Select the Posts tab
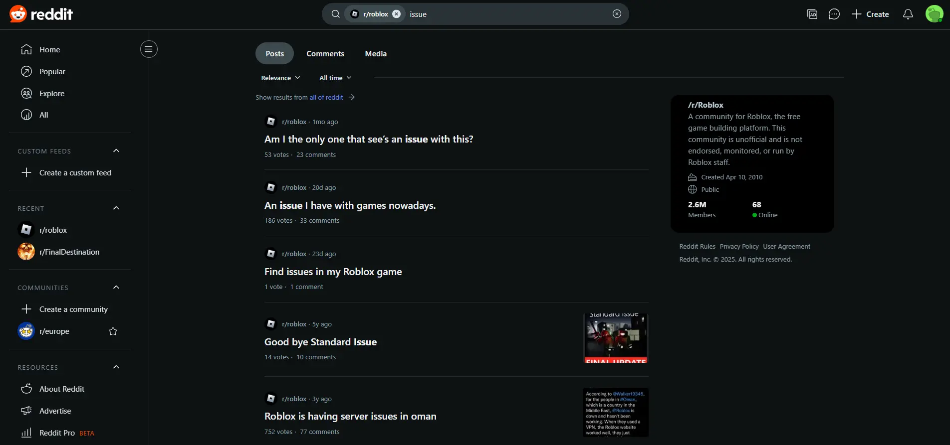 pyautogui.click(x=274, y=54)
